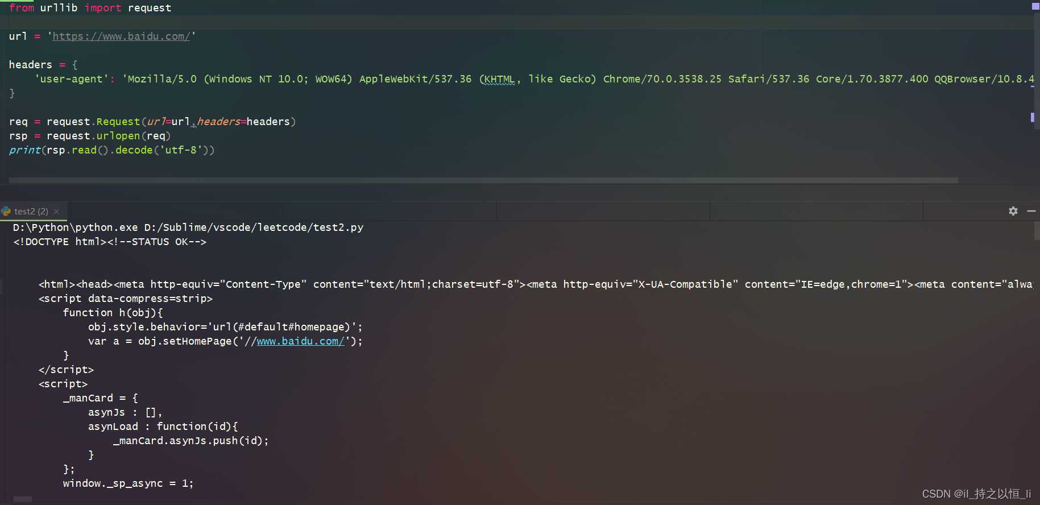Image resolution: width=1040 pixels, height=505 pixels.
Task: Hide the run tool window
Action: point(1031,211)
